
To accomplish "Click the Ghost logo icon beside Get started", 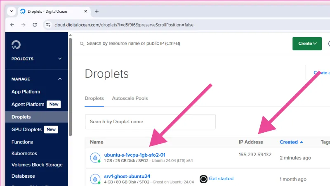I will (x=203, y=179).
